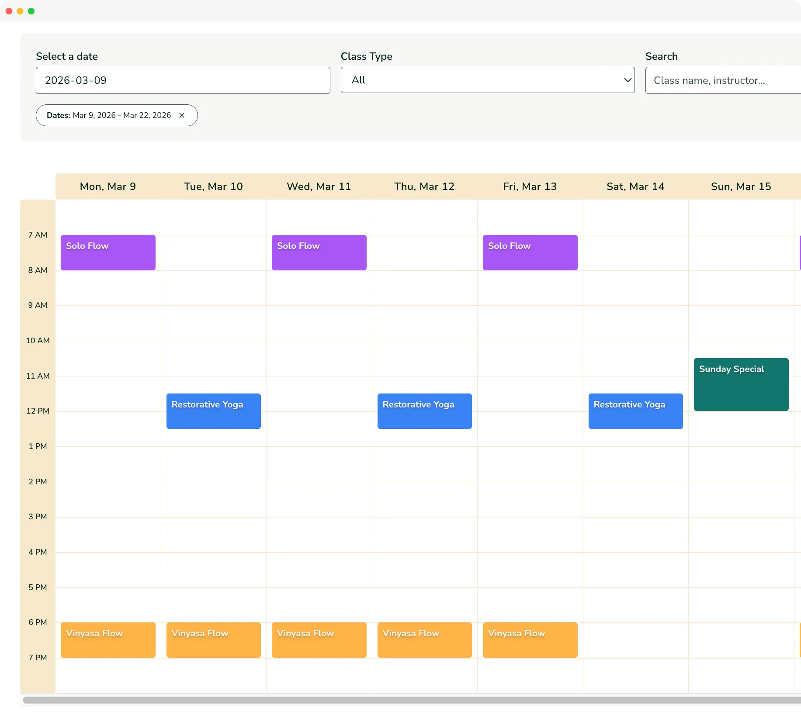Image resolution: width=801 pixels, height=718 pixels.
Task: Click the Mon, Mar 9 column header
Action: pos(107,186)
